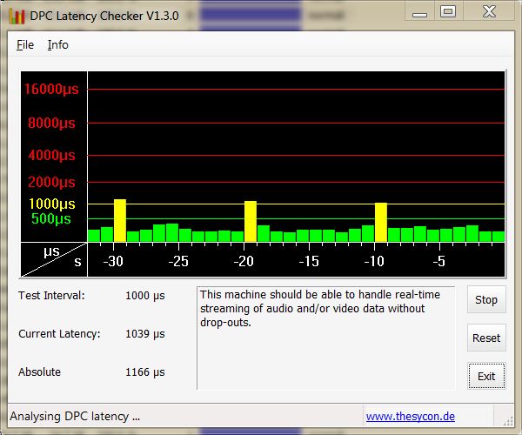The image size is (522, 435).
Task: Open the www.thesycon.de link
Action: (411, 417)
